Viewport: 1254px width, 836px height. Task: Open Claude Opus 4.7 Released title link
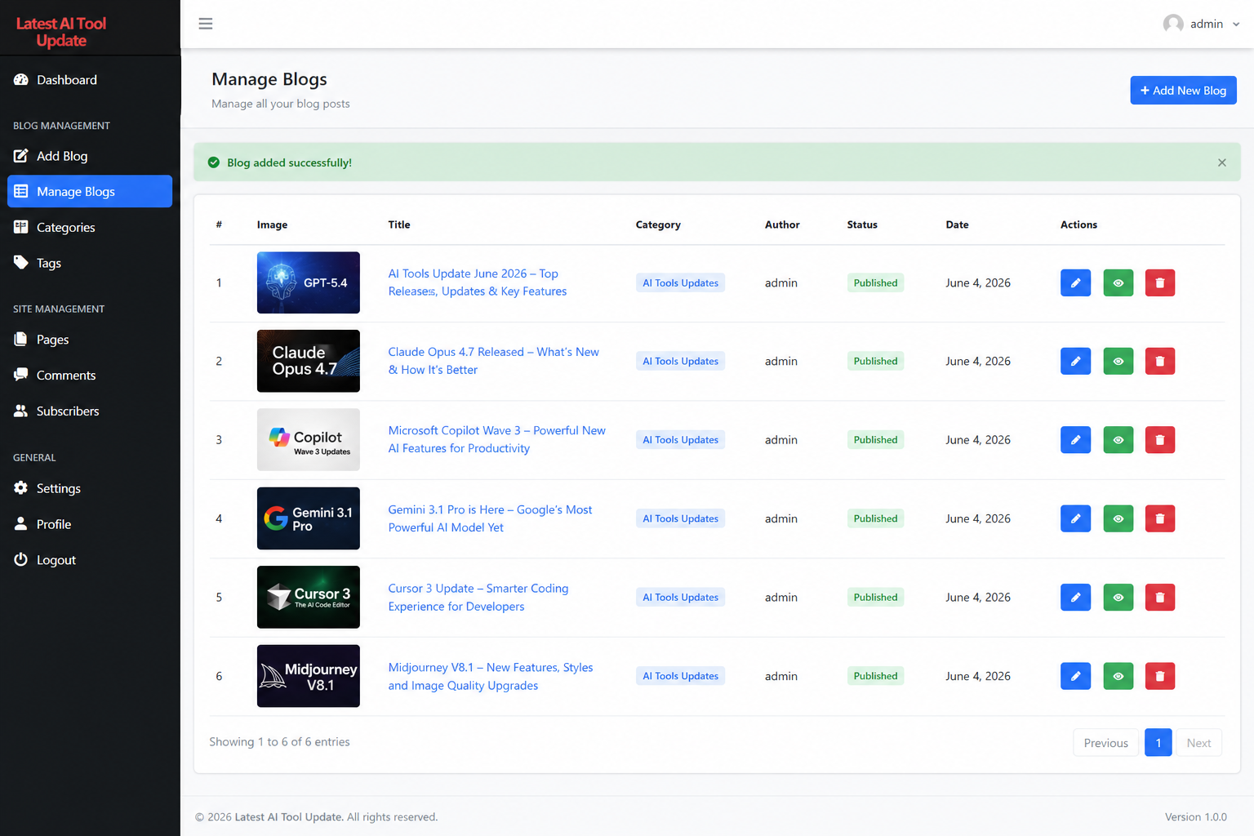point(493,361)
